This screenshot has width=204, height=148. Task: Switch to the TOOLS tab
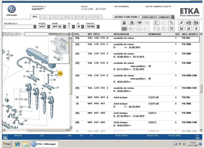pos(56,17)
